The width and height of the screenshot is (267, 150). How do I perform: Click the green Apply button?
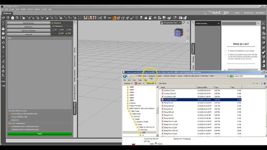coord(40,134)
